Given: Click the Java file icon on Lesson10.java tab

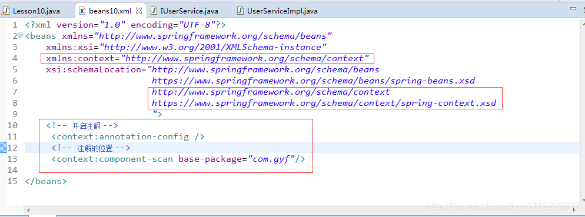Looking at the screenshot, I should (6, 11).
